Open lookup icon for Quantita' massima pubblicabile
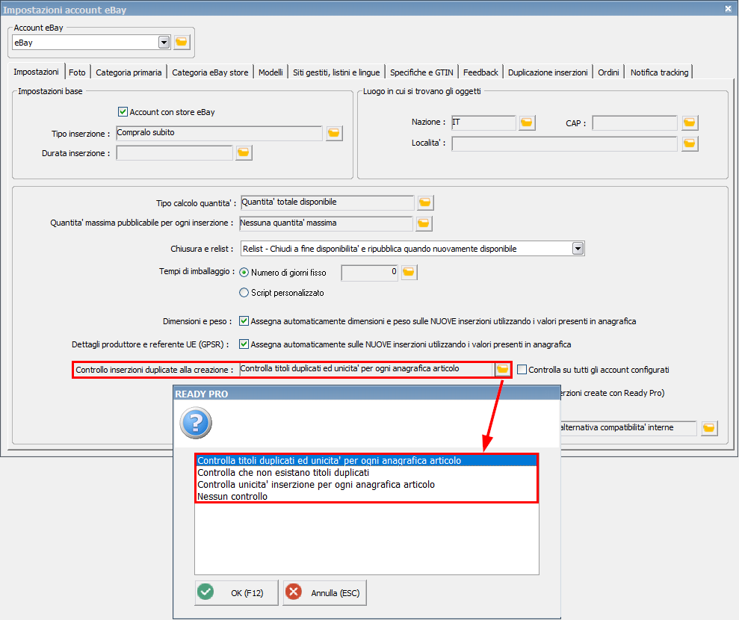This screenshot has width=739, height=620. point(424,223)
